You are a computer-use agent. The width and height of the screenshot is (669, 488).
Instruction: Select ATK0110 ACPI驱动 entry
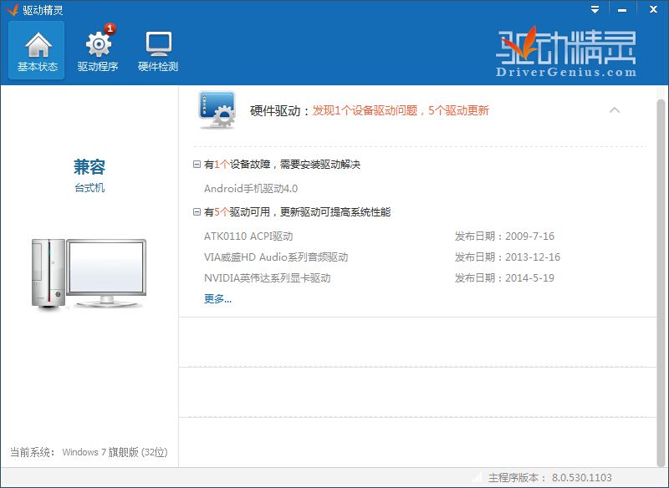tap(248, 236)
